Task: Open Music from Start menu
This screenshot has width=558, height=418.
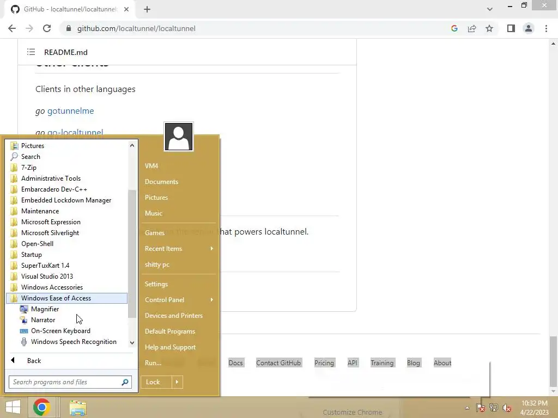Action: (x=153, y=213)
